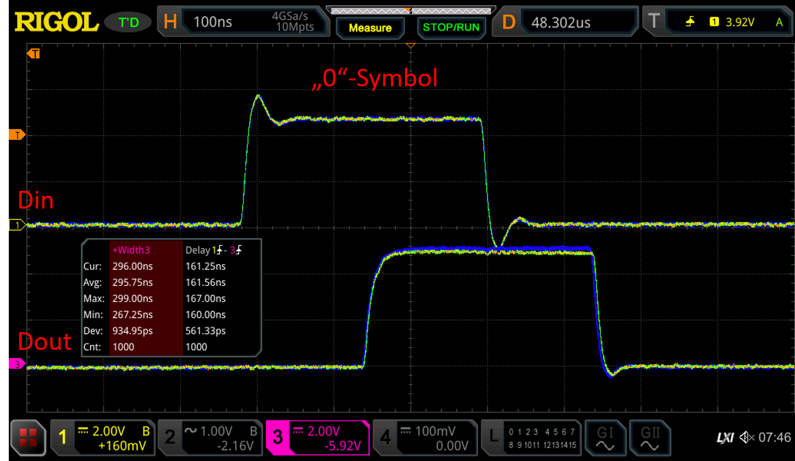
Task: Mute sound via the speaker icon
Action: coord(747,438)
